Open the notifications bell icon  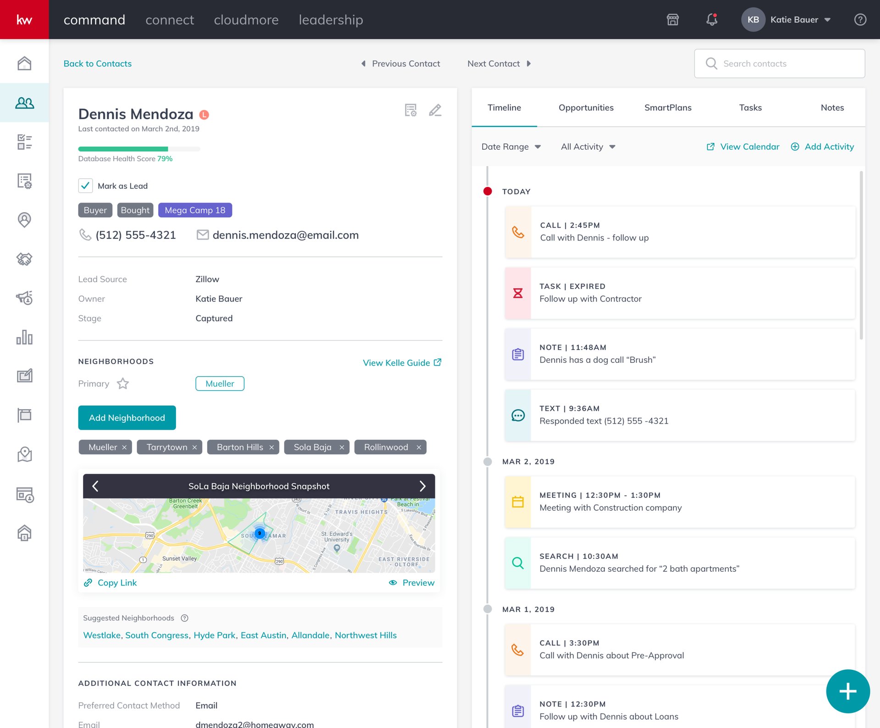[711, 20]
